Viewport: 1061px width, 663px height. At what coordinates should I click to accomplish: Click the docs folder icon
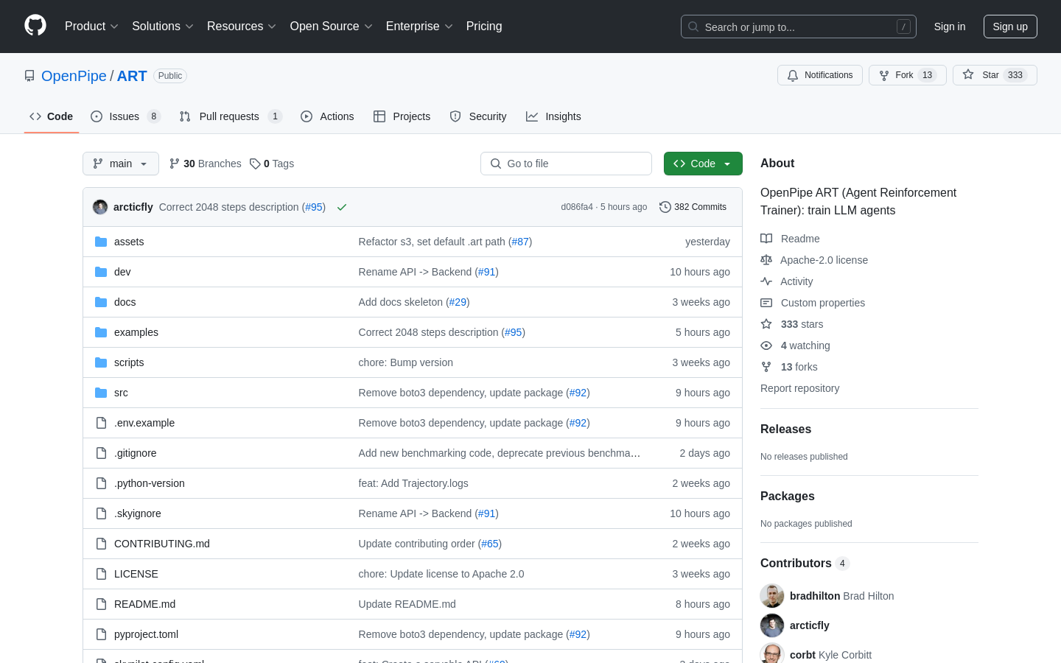101,302
